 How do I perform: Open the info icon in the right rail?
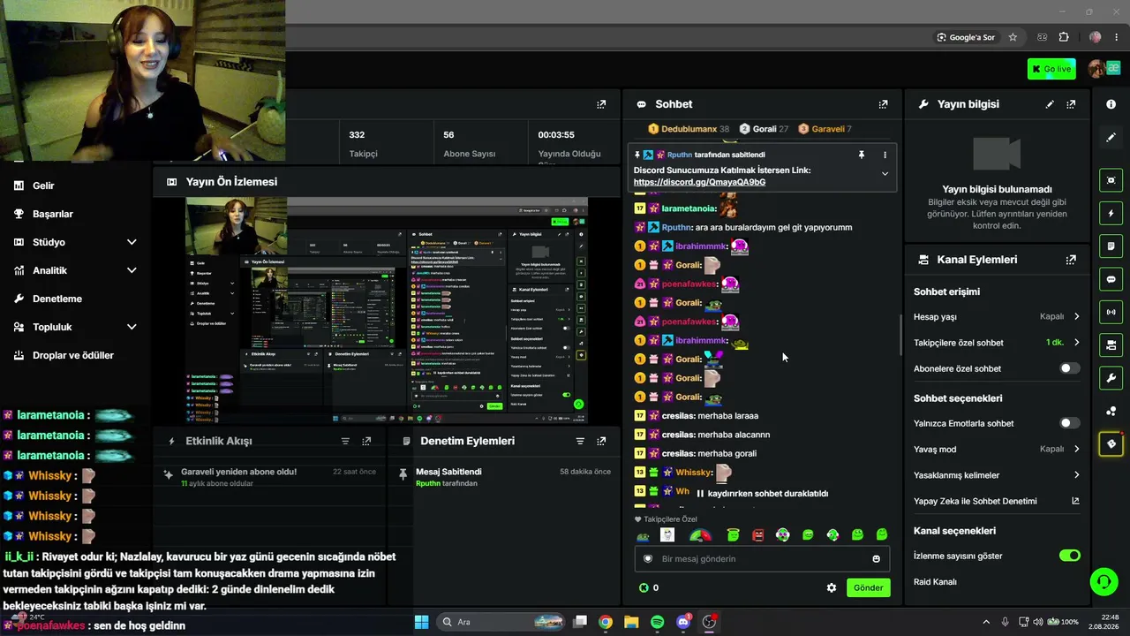[1111, 104]
